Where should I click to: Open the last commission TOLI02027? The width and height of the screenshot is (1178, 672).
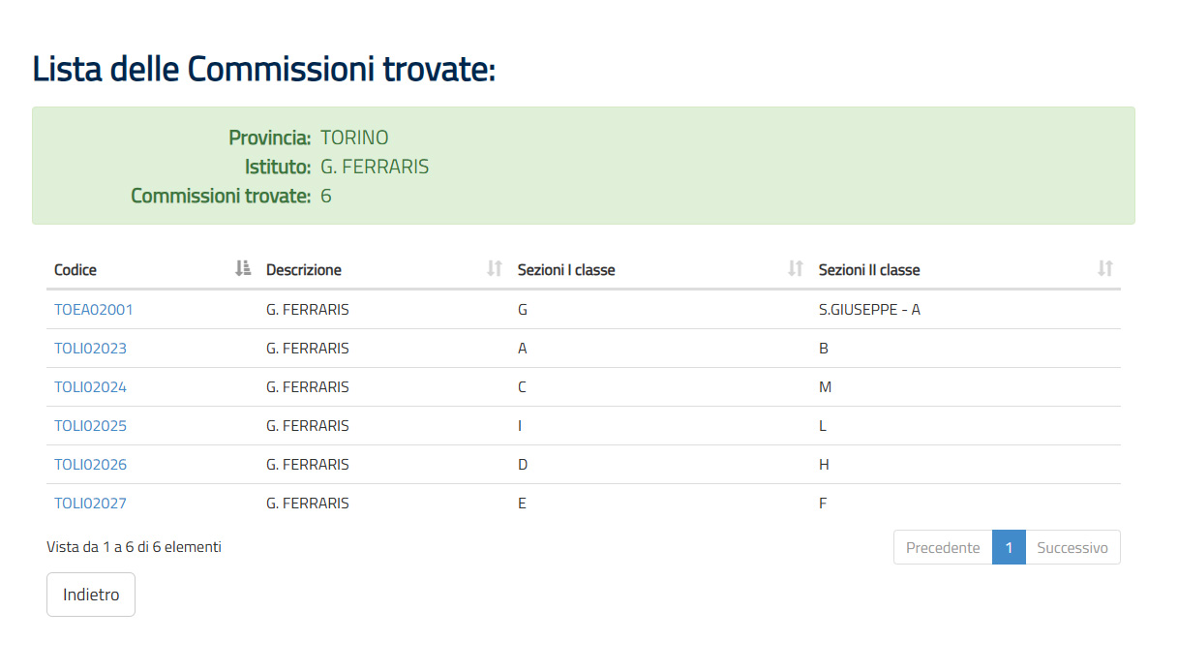point(90,503)
